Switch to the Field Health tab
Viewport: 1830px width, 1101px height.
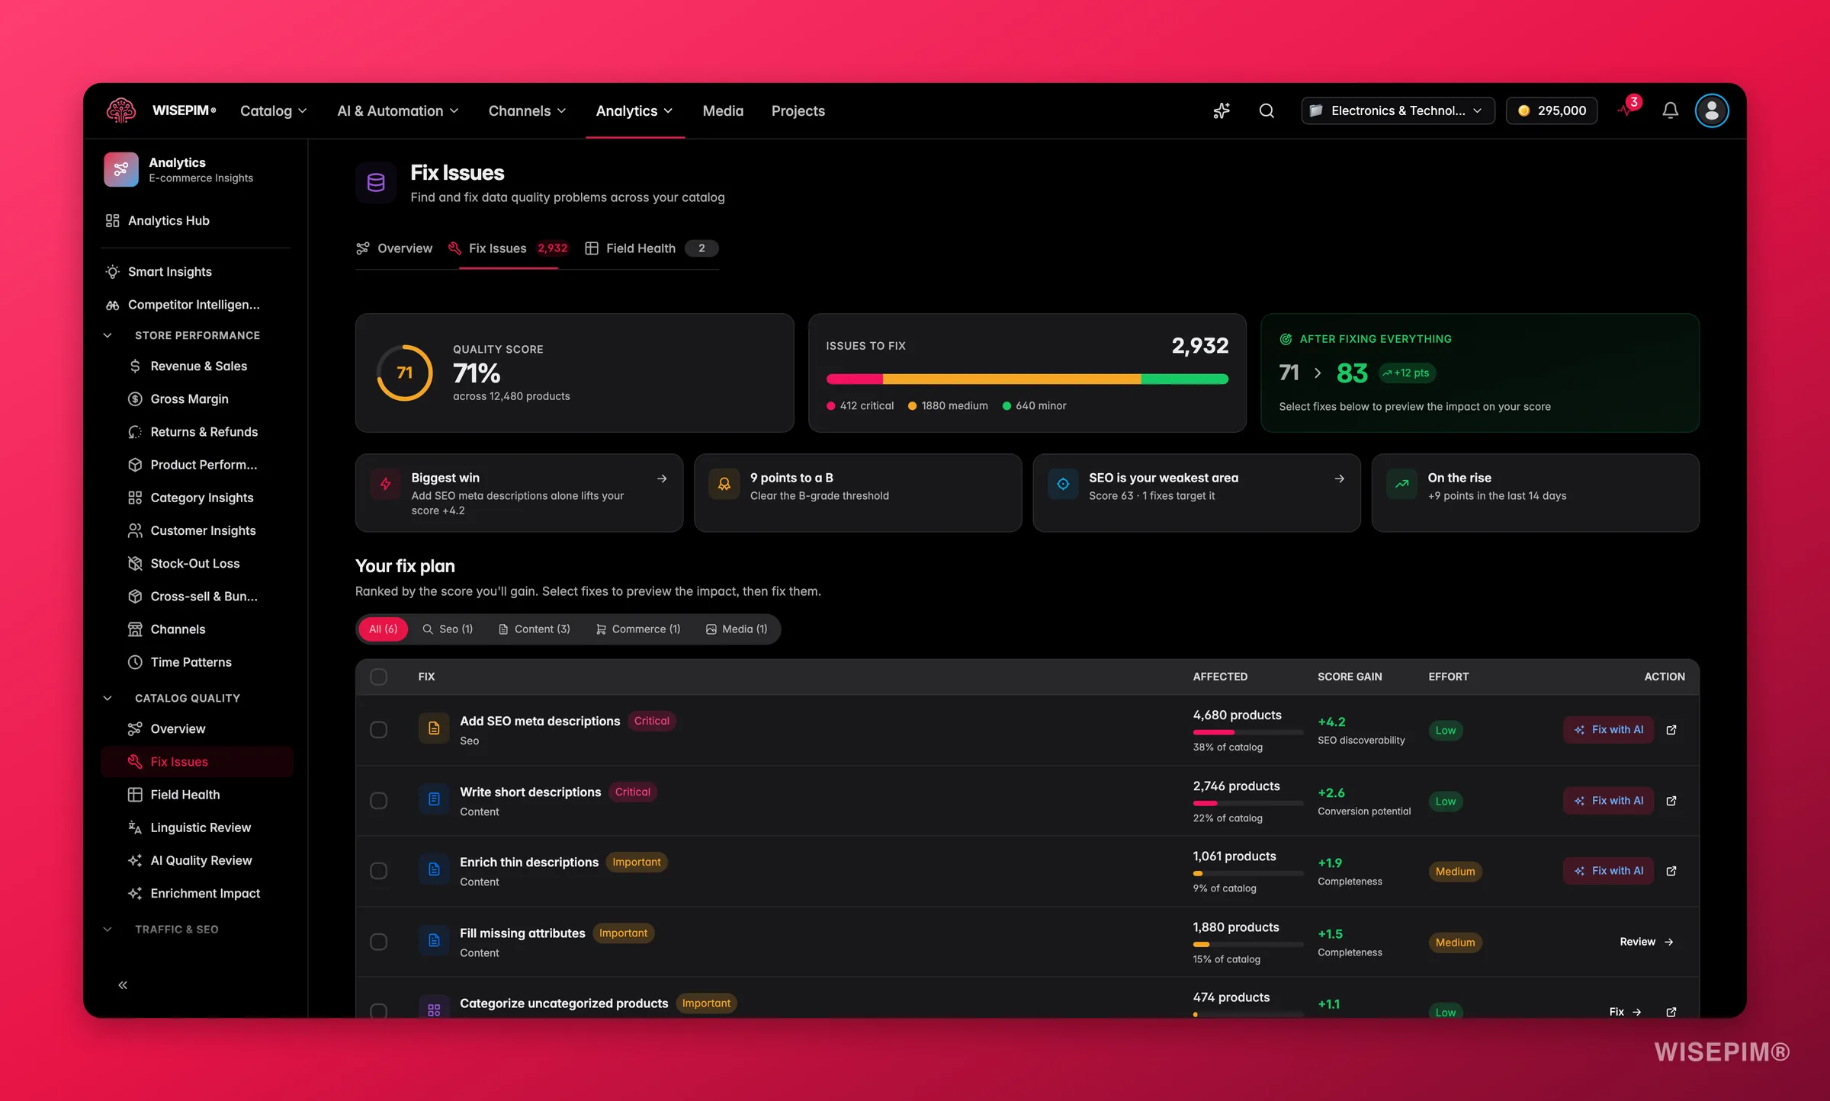pos(652,248)
